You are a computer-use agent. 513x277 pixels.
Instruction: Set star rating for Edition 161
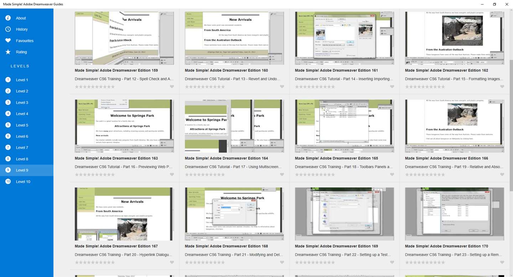315,87
